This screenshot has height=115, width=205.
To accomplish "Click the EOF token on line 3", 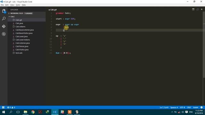I will point(73,19).
